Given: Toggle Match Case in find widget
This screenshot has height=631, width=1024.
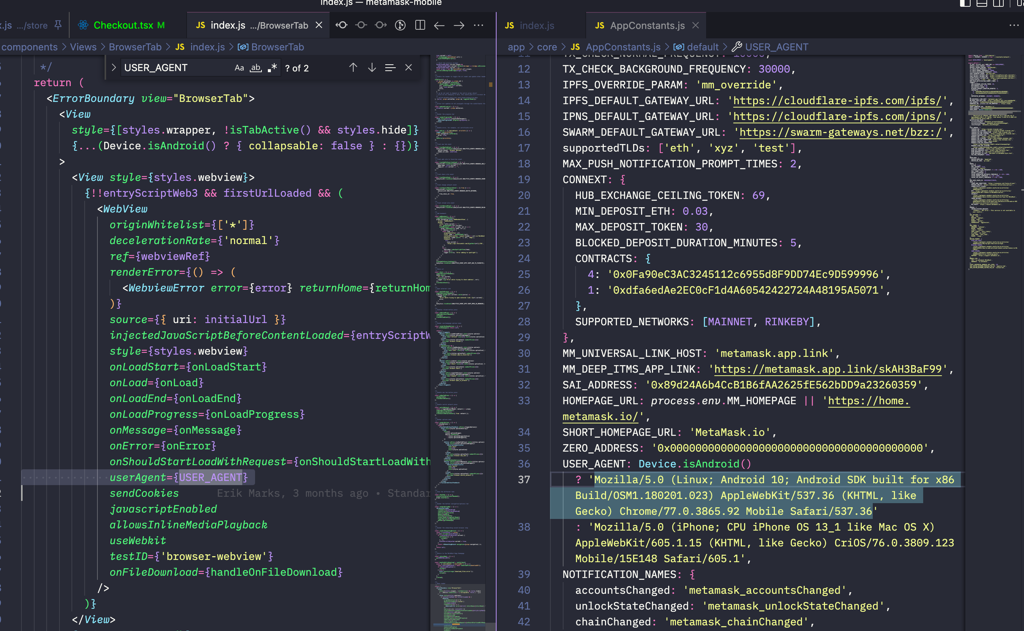Looking at the screenshot, I should click(239, 68).
